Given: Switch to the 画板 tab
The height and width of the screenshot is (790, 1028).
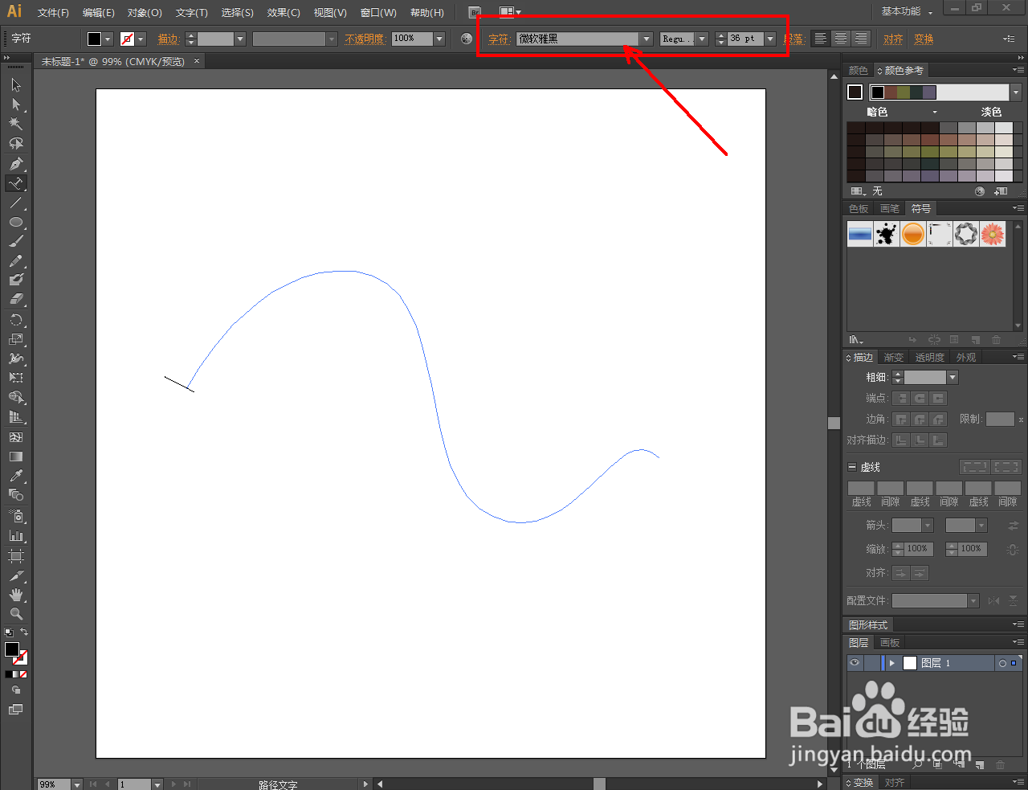Looking at the screenshot, I should click(x=890, y=643).
